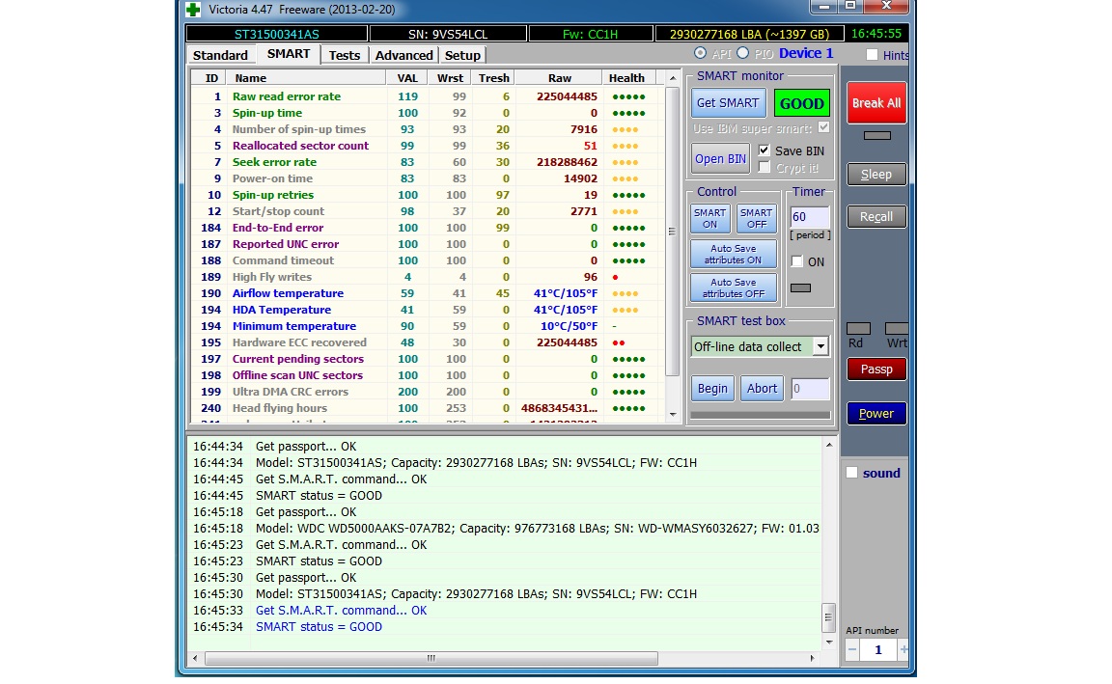Image resolution: width=1112 pixels, height=684 pixels.
Task: Click Auto Save attributes OFF button
Action: point(734,287)
